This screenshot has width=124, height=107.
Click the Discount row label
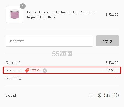coord(13,70)
